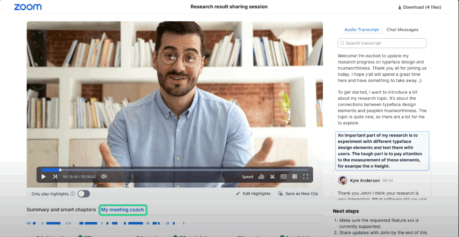
Task: Click the info icon next to Only play highlights
Action: pyautogui.click(x=73, y=194)
